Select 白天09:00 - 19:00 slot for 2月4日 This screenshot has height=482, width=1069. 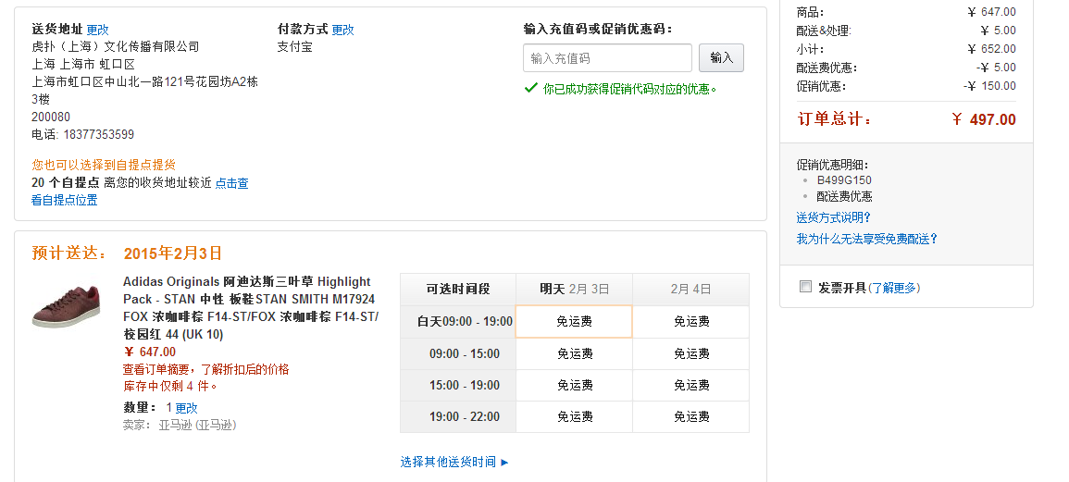[x=691, y=322]
